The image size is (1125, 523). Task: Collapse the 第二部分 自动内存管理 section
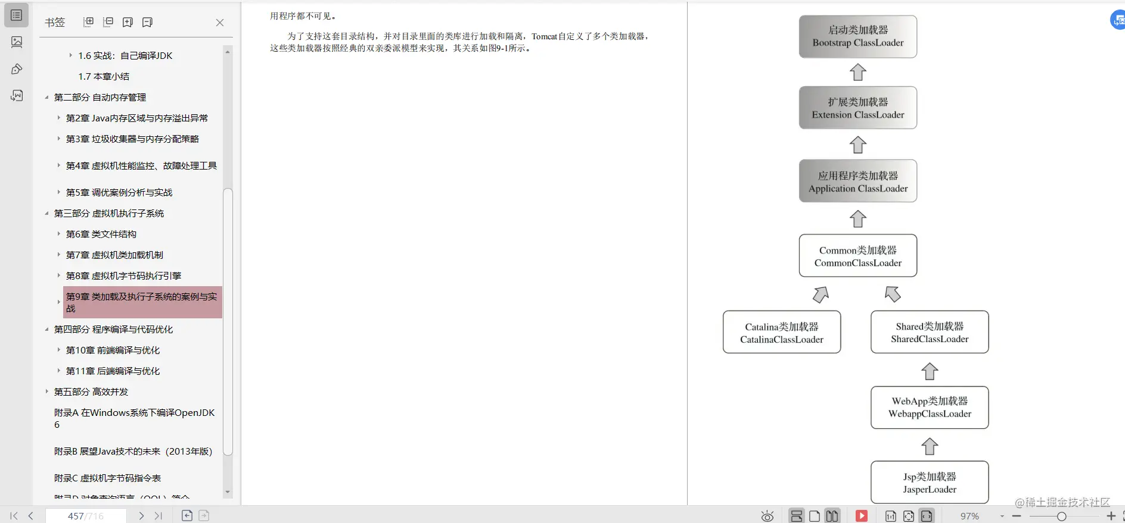(46, 97)
